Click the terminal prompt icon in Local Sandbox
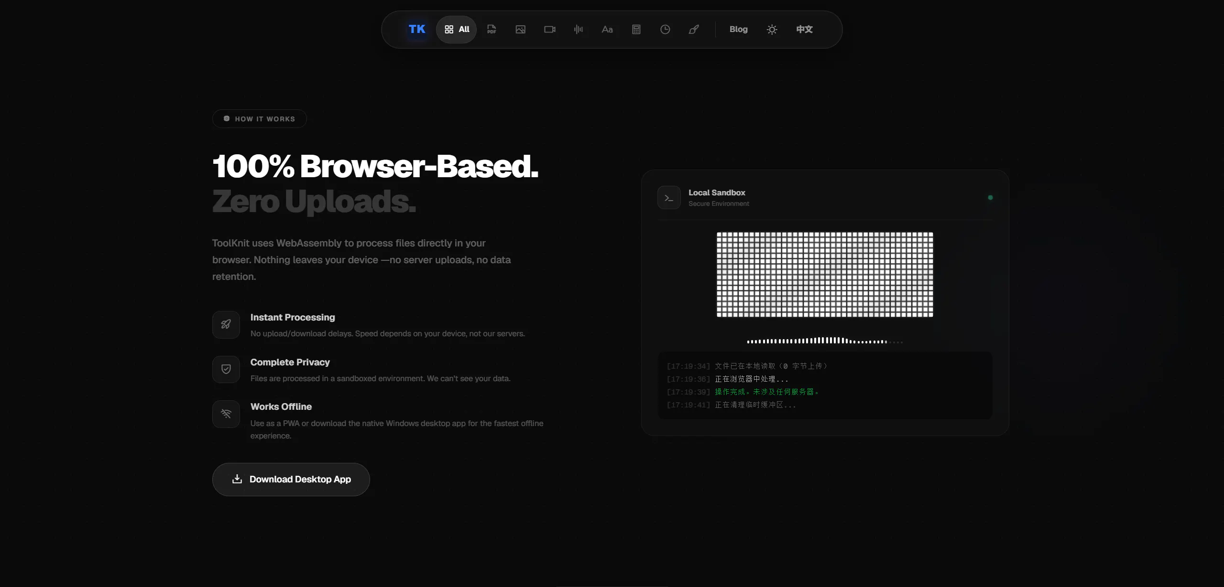The height and width of the screenshot is (587, 1224). pyautogui.click(x=669, y=198)
